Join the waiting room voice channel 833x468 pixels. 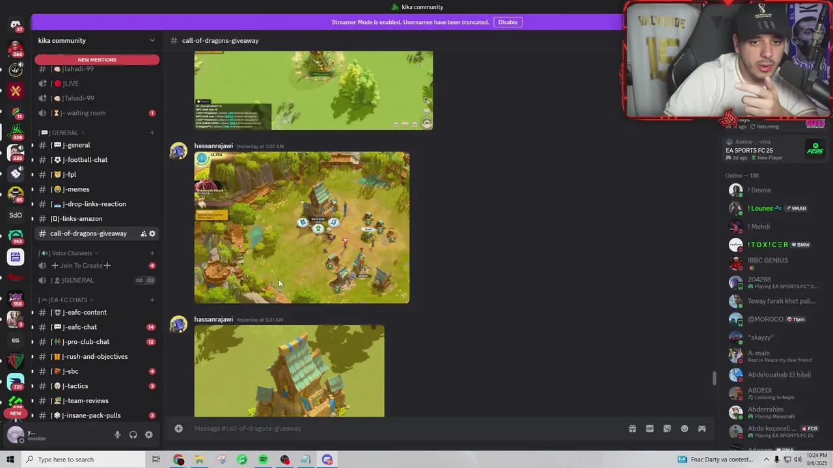click(96, 113)
